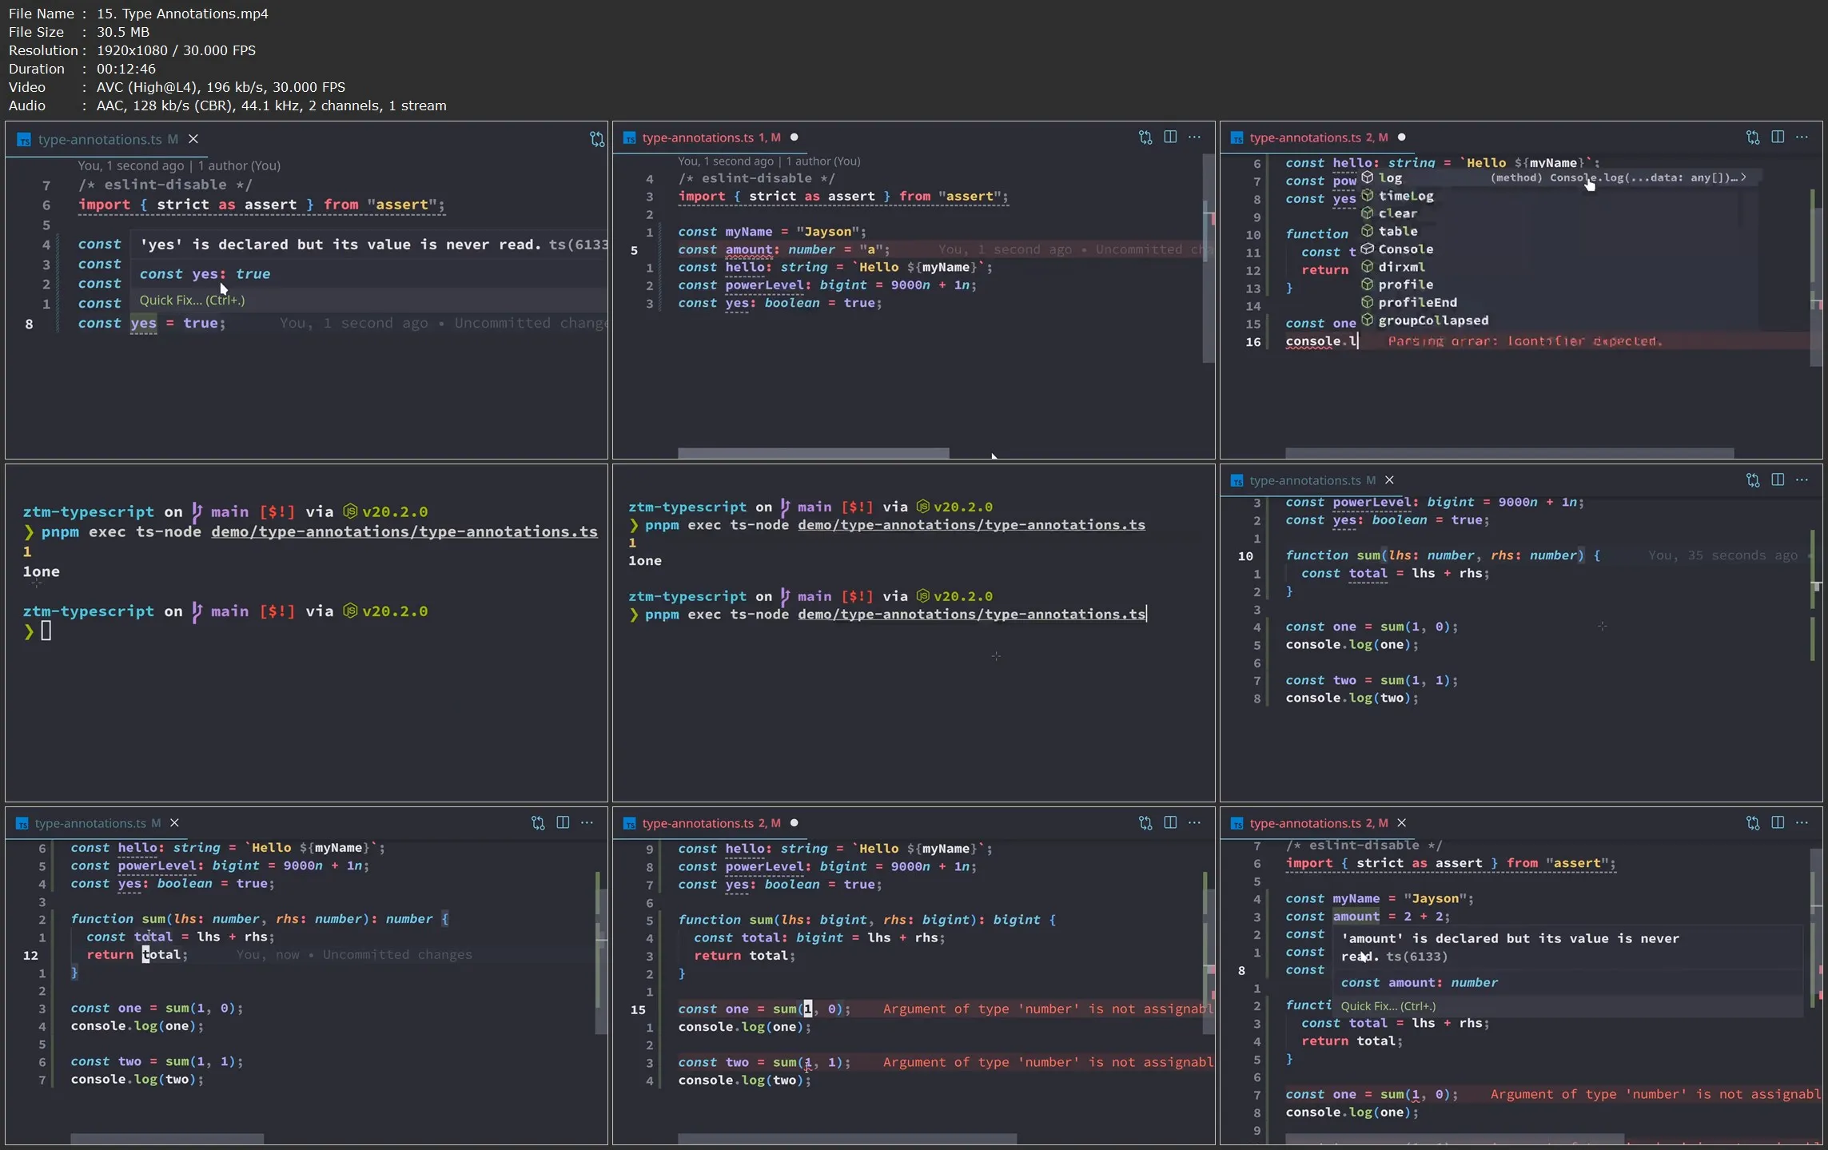Click TS file icon on tab above amount tooltip
Screen dimensions: 1828x1150
click(1237, 823)
